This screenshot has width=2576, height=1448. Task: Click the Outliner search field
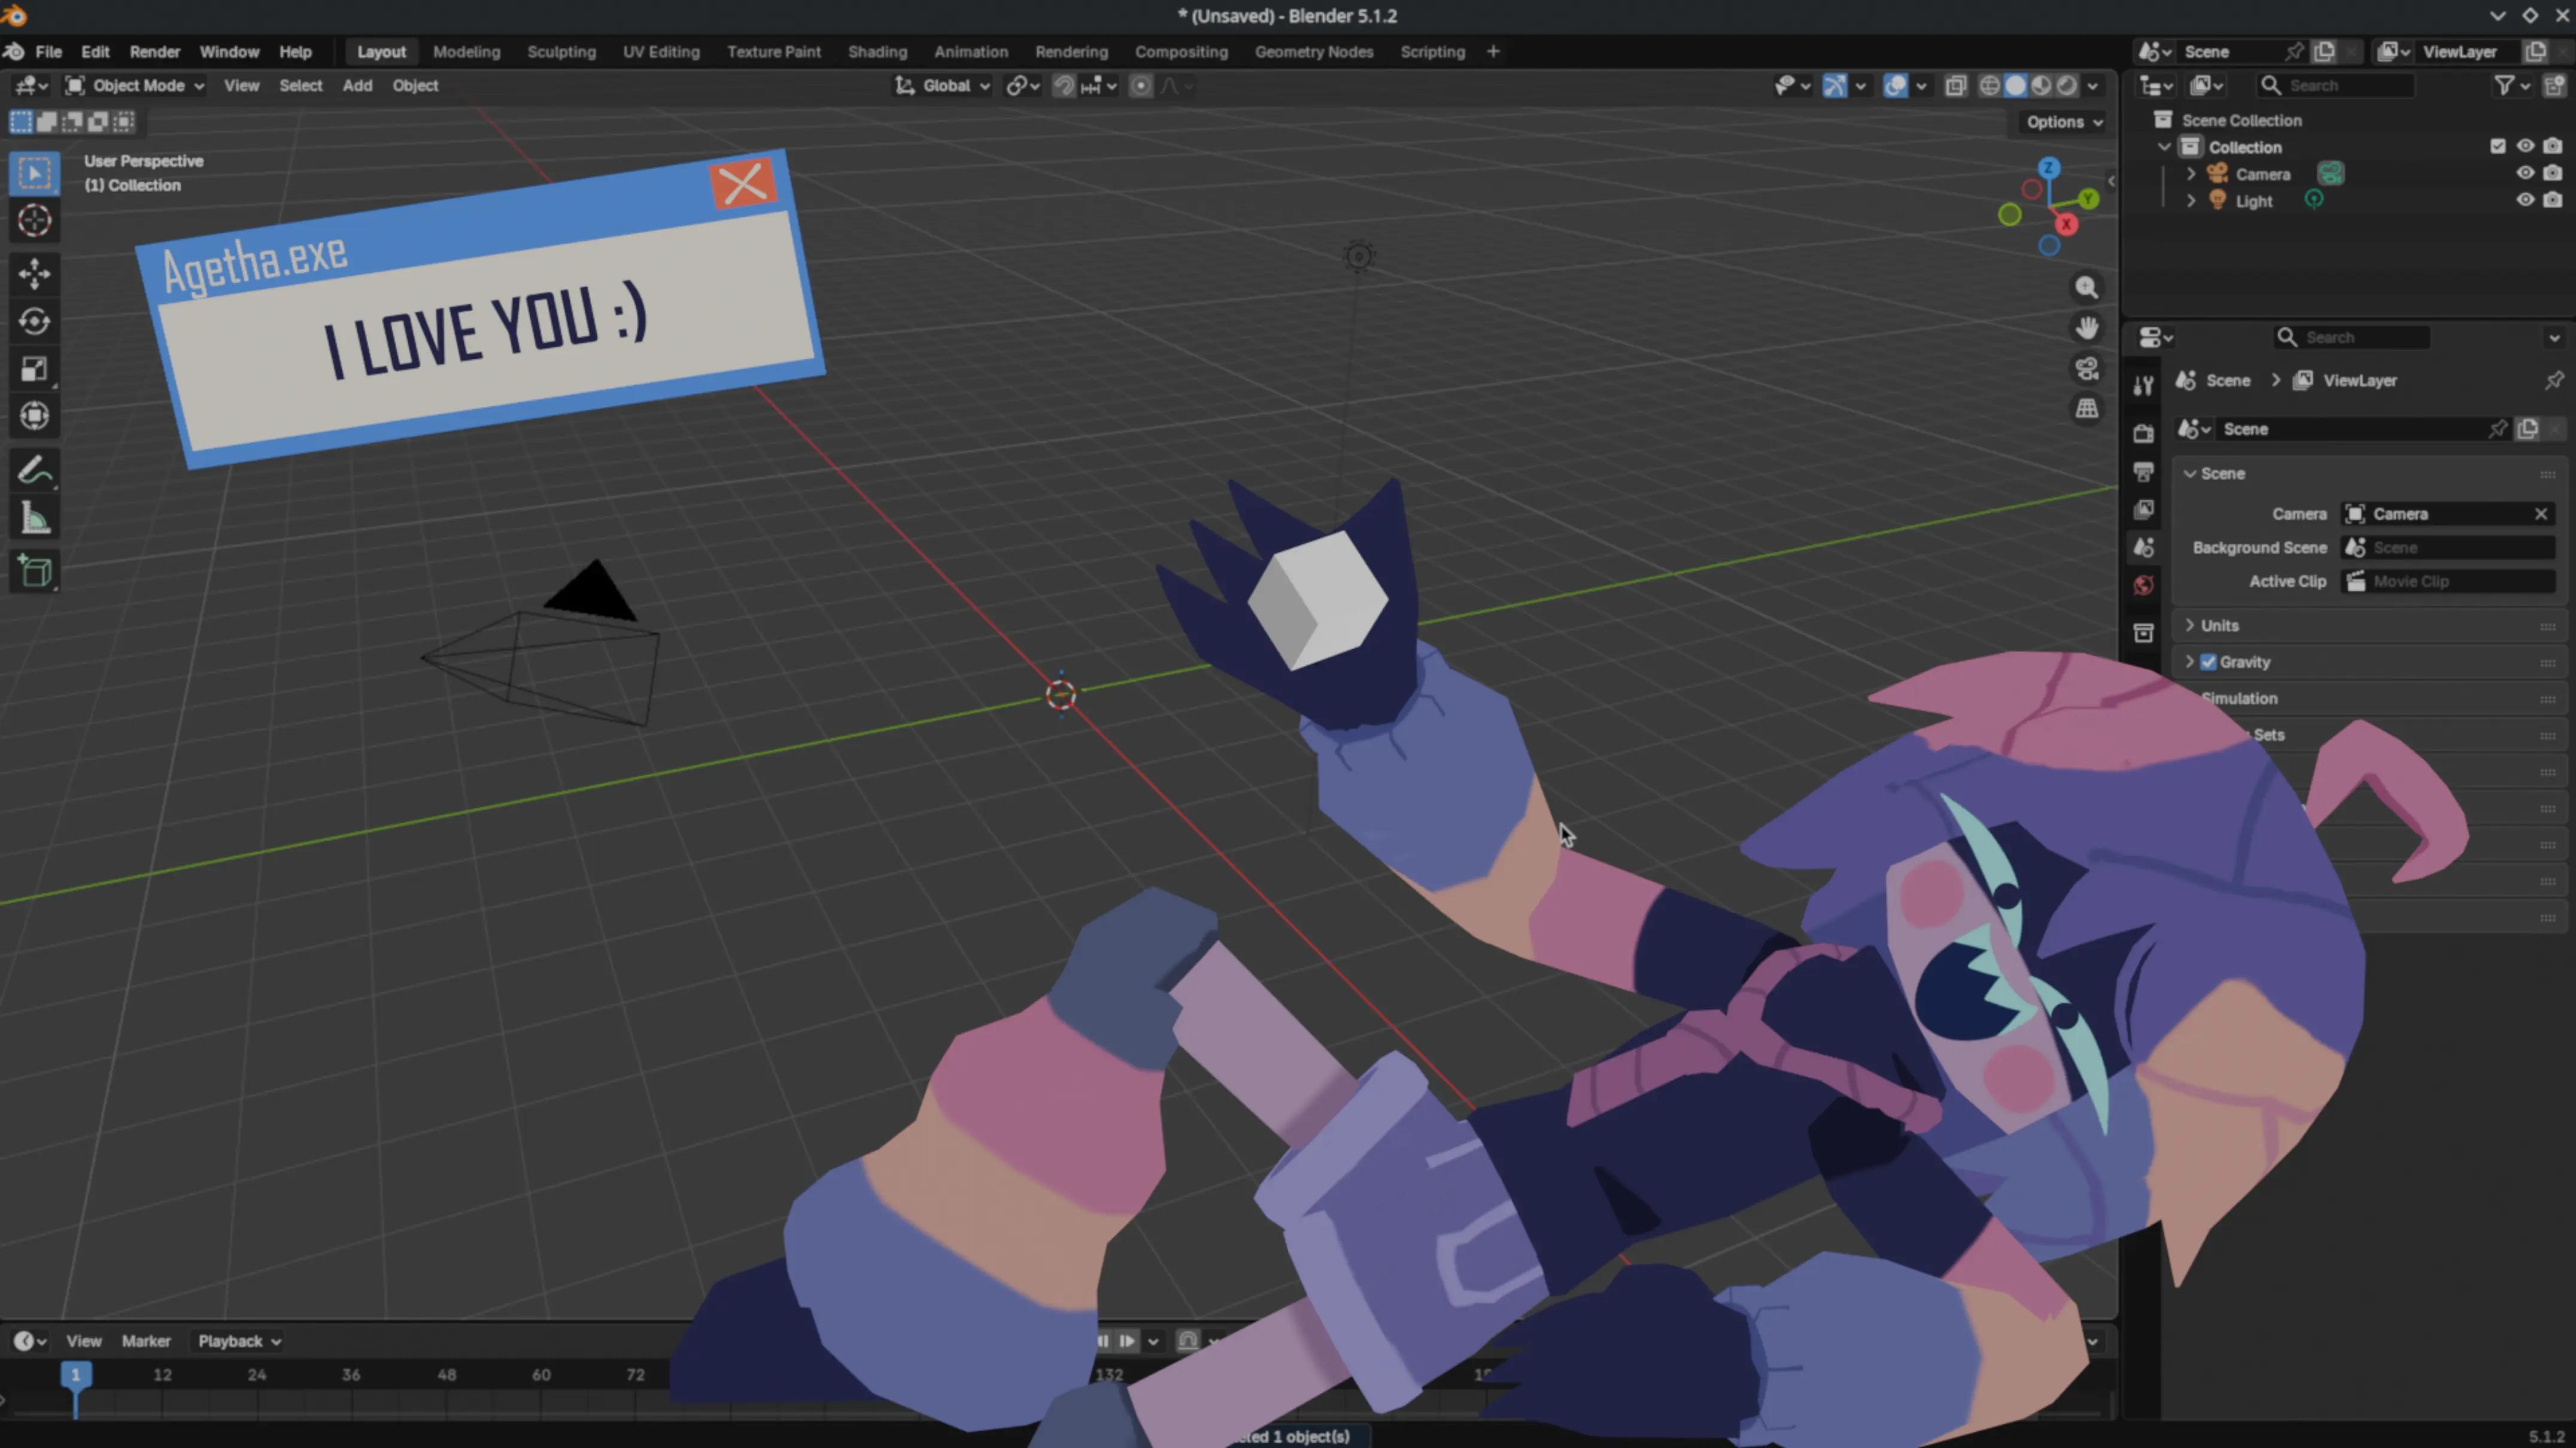coord(2336,86)
